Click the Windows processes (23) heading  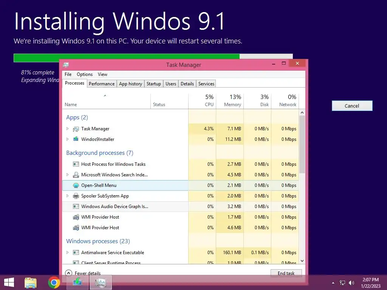pyautogui.click(x=98, y=241)
